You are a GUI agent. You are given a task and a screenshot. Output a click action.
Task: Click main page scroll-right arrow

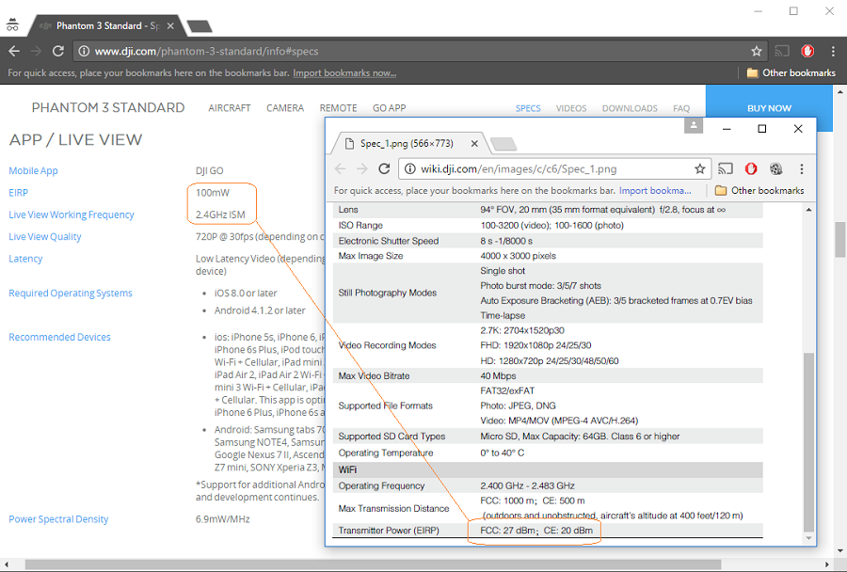coord(827,564)
